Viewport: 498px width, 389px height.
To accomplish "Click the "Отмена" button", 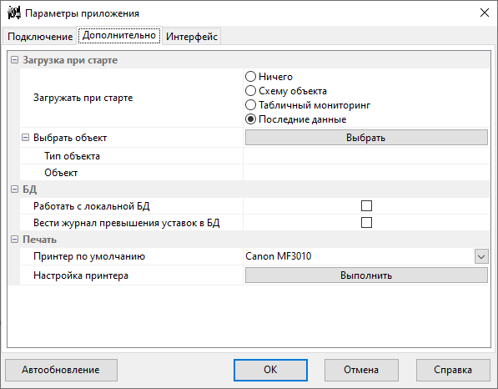I will click(361, 370).
